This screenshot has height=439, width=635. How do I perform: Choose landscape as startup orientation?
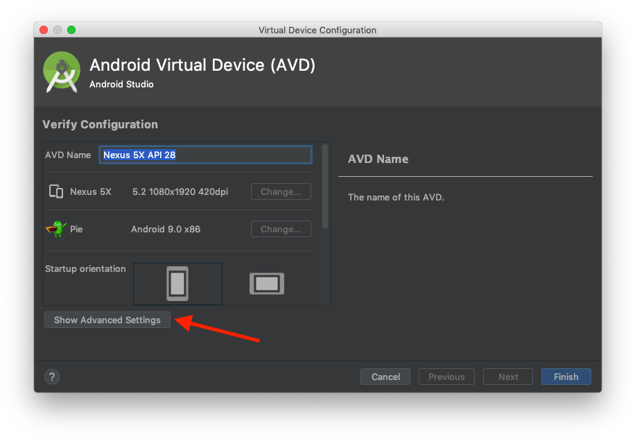[x=266, y=283]
